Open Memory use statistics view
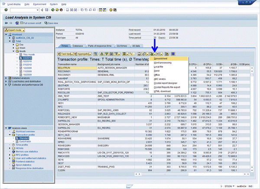Image resolution: width=260 pixels, height=189 pixels. pyautogui.click(x=26, y=151)
